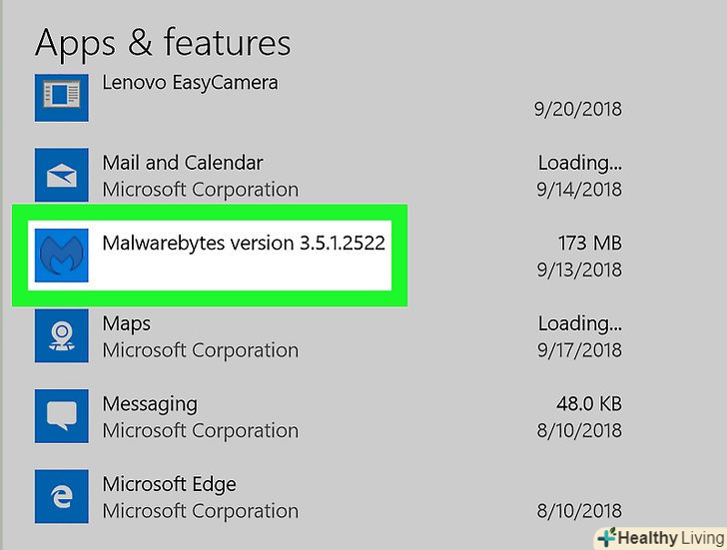Click Microsoft Corporation under Mail and Calendar
Viewport: 727px width, 550px height.
pos(201,190)
